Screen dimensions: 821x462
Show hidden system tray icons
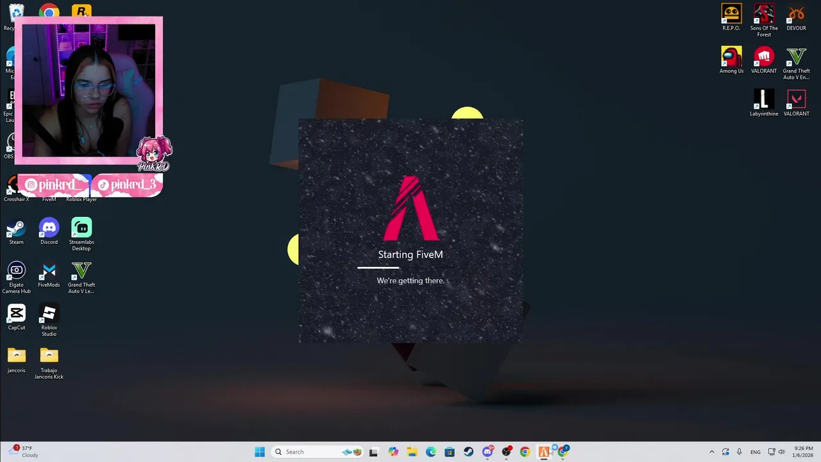pyautogui.click(x=711, y=452)
